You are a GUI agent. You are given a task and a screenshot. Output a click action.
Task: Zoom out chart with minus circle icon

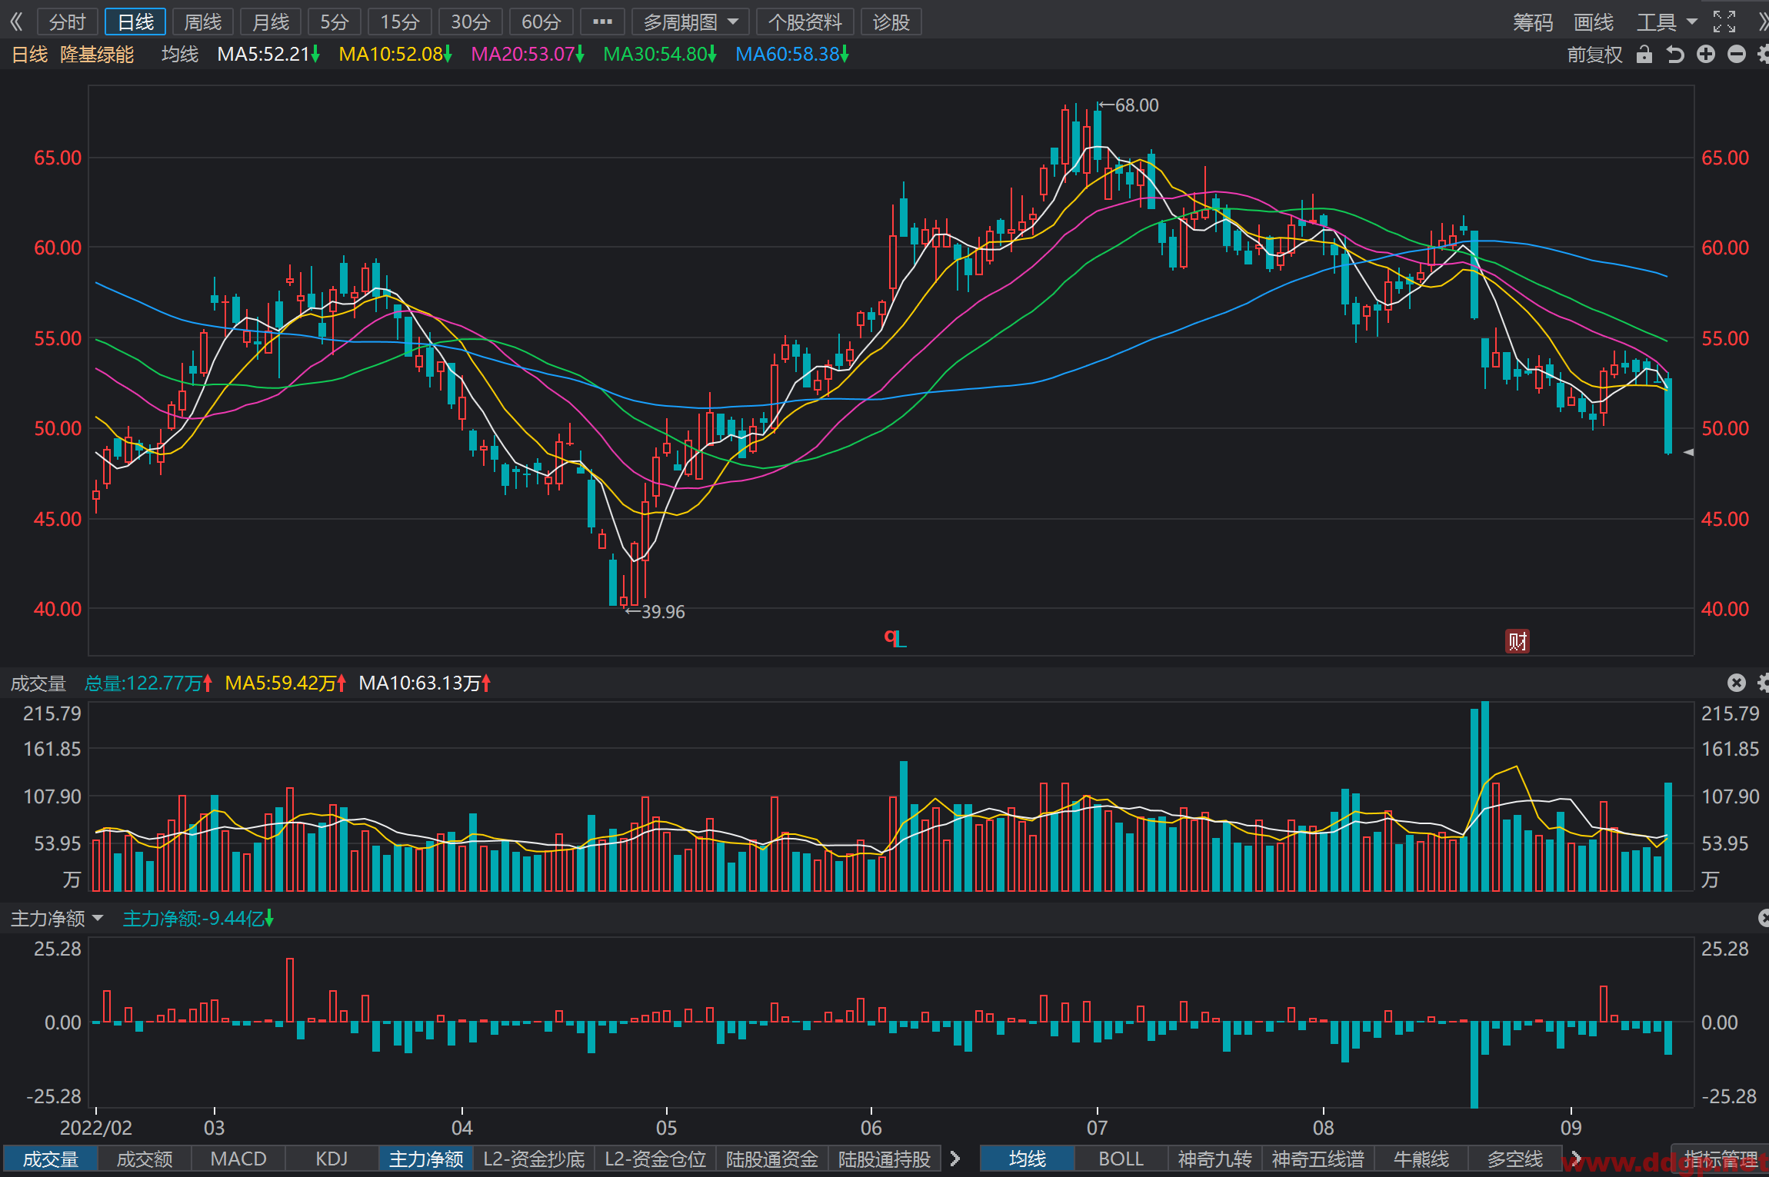click(1737, 55)
